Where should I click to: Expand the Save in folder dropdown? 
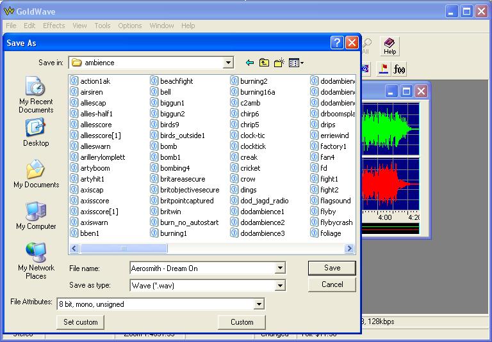(x=228, y=63)
